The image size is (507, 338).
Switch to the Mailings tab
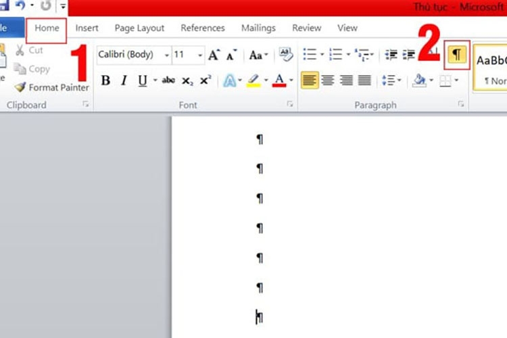point(258,28)
